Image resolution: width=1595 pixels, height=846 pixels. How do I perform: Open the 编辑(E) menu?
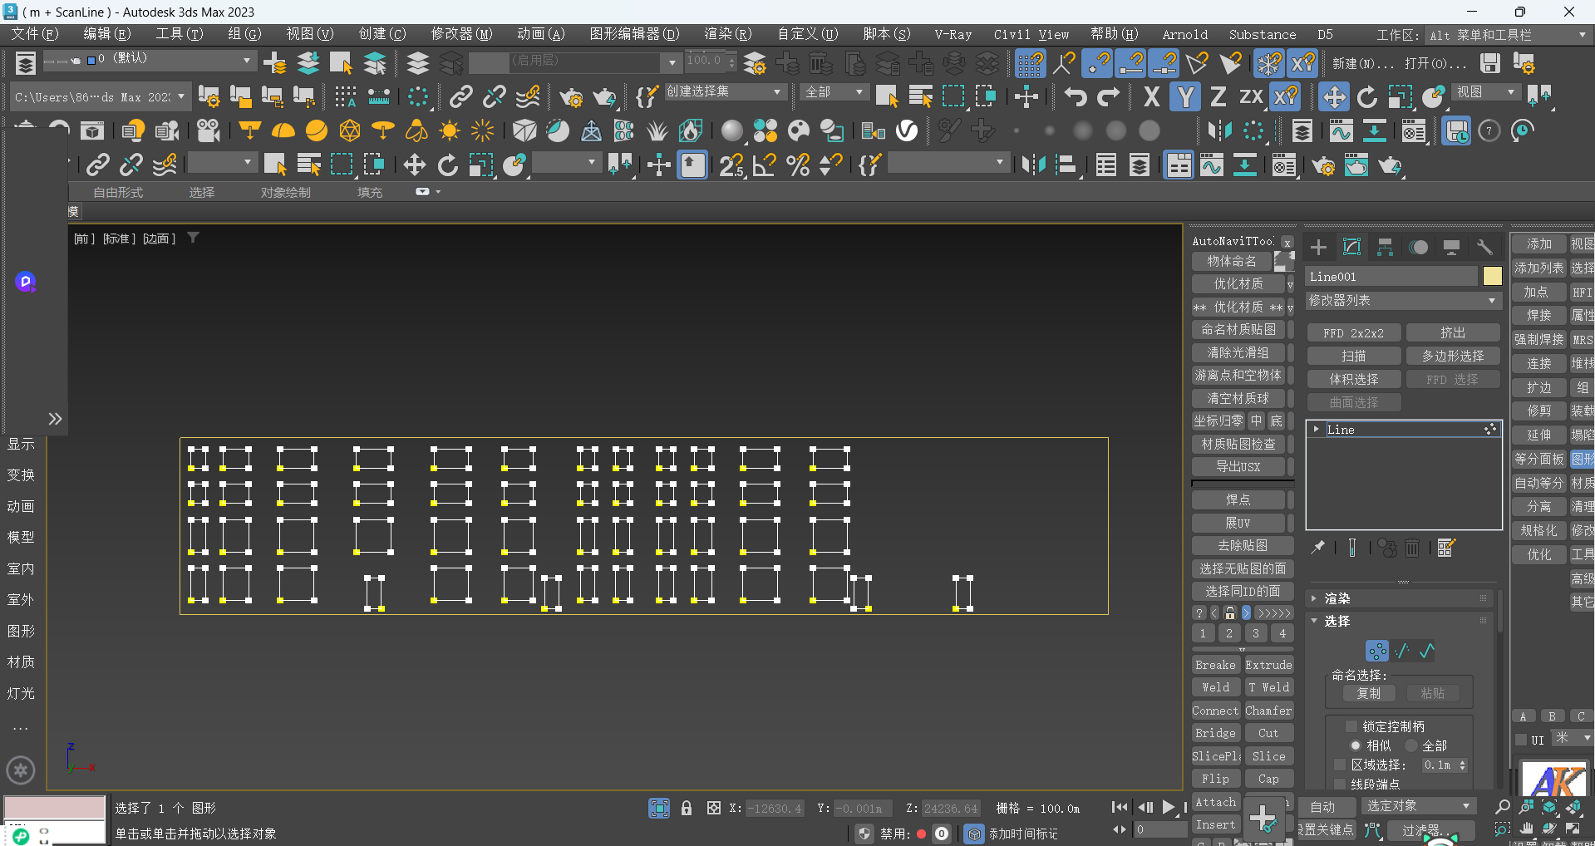tap(106, 34)
